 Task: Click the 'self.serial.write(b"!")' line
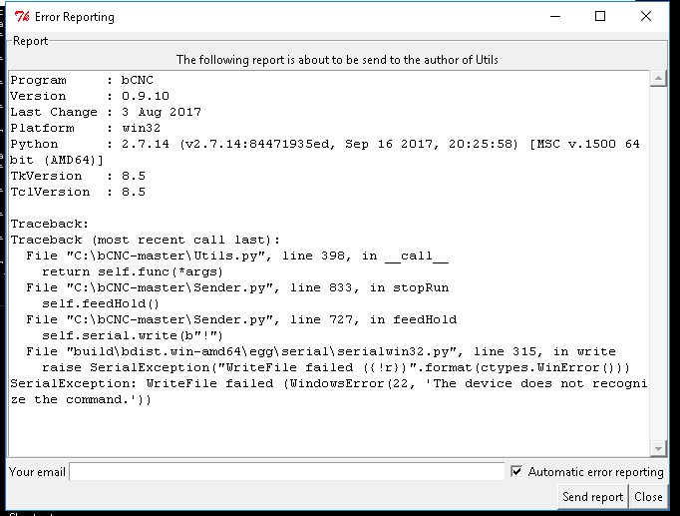coord(133,336)
